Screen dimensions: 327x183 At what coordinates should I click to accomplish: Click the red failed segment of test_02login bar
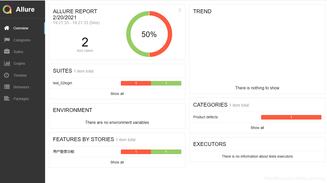136,83
